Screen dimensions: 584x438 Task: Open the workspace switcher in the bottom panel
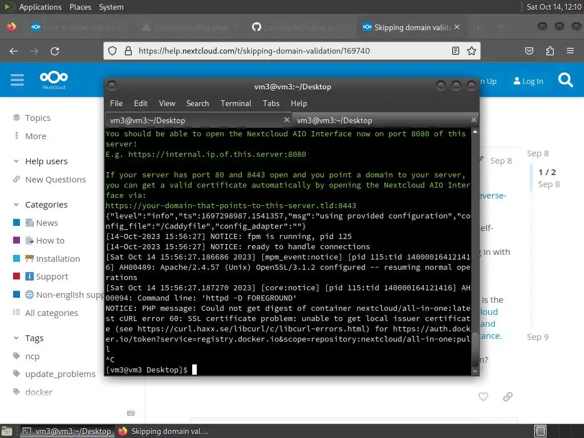click(x=540, y=431)
